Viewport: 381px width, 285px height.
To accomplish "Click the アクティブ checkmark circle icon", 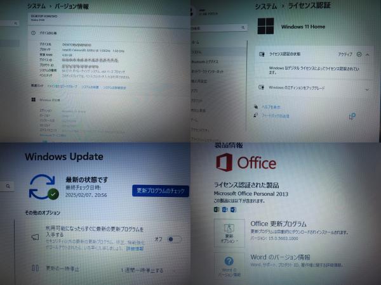I will (359, 54).
